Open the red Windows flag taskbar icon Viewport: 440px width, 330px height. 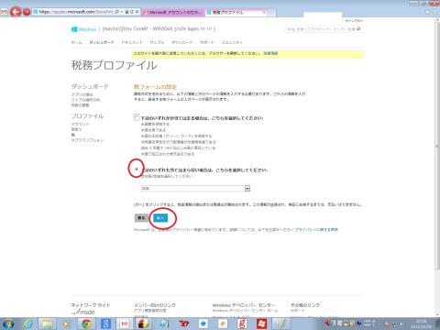pos(261,324)
